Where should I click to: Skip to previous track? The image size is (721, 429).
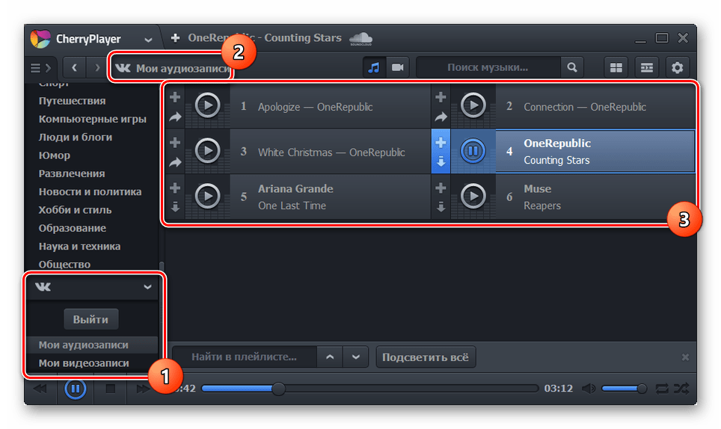click(40, 389)
